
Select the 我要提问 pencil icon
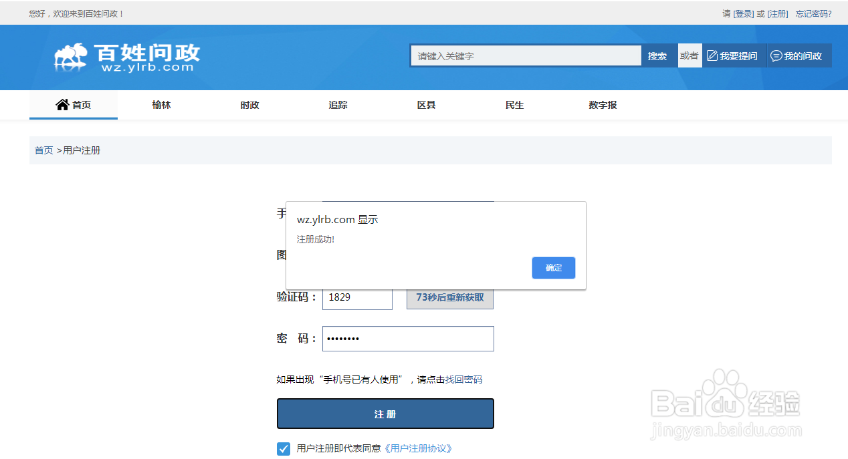tap(712, 55)
